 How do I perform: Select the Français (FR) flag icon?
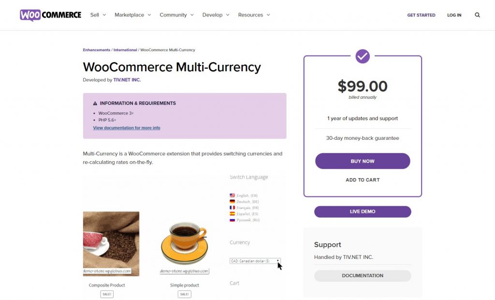pyautogui.click(x=233, y=208)
